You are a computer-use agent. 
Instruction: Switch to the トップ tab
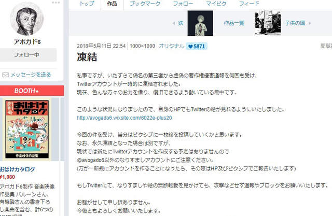click(x=87, y=4)
